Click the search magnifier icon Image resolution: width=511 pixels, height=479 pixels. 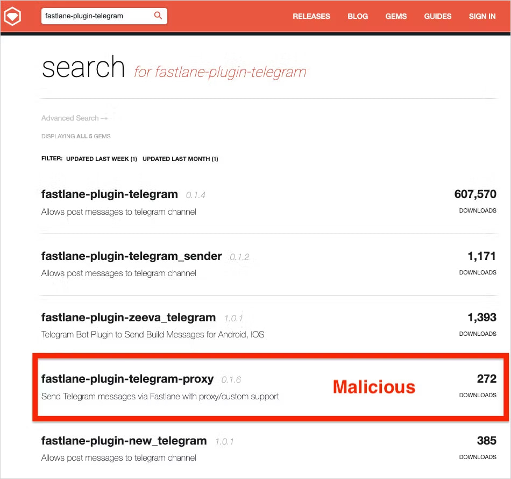[x=158, y=16]
